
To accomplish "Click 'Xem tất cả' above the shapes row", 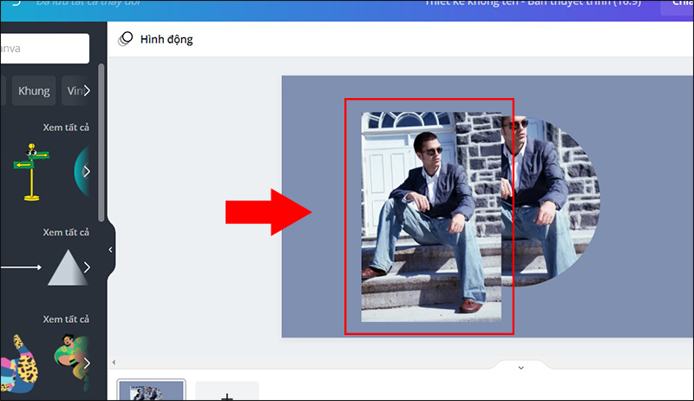I will (66, 233).
